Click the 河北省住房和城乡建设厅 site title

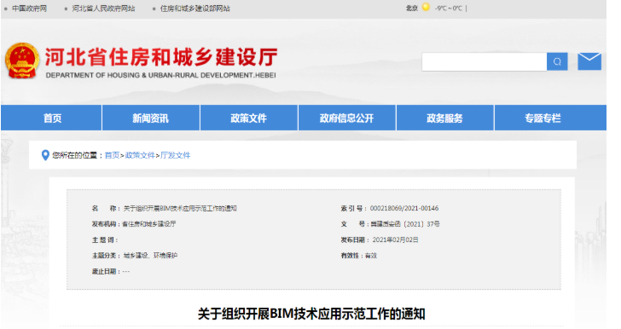click(160, 57)
